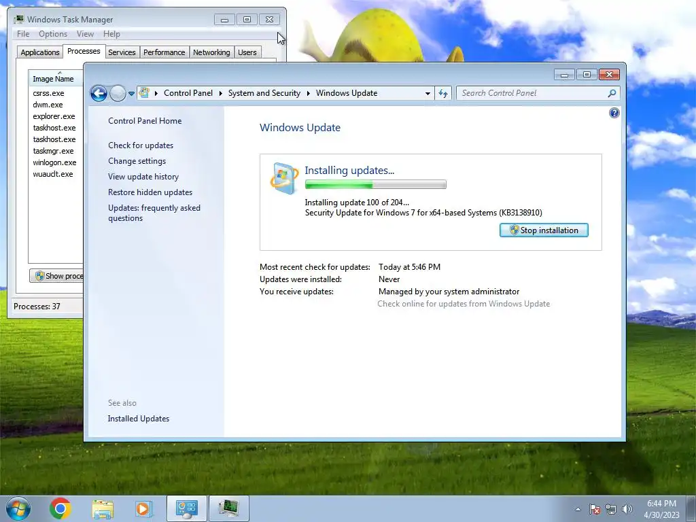Select the Windows Update breadcrumb
Screen dimensions: 696x522
point(347,93)
